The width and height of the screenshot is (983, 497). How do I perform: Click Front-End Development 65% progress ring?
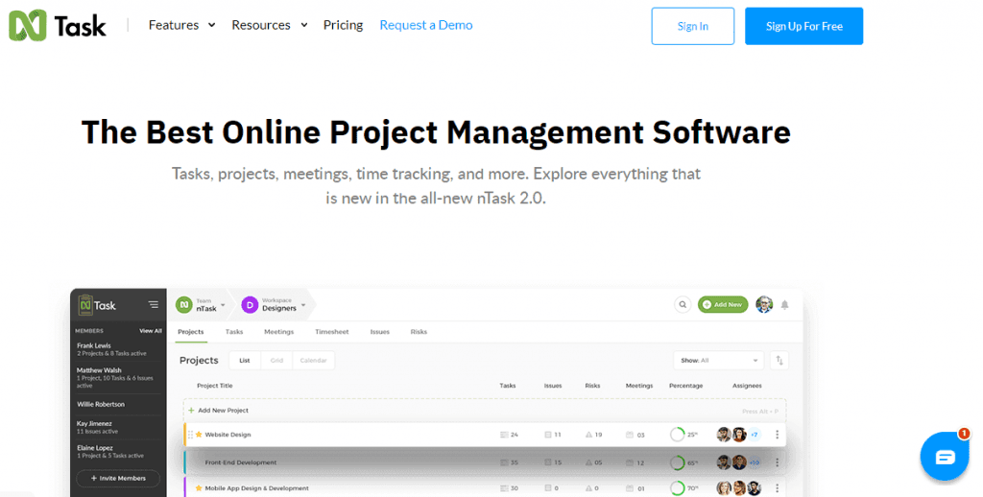[x=677, y=462]
